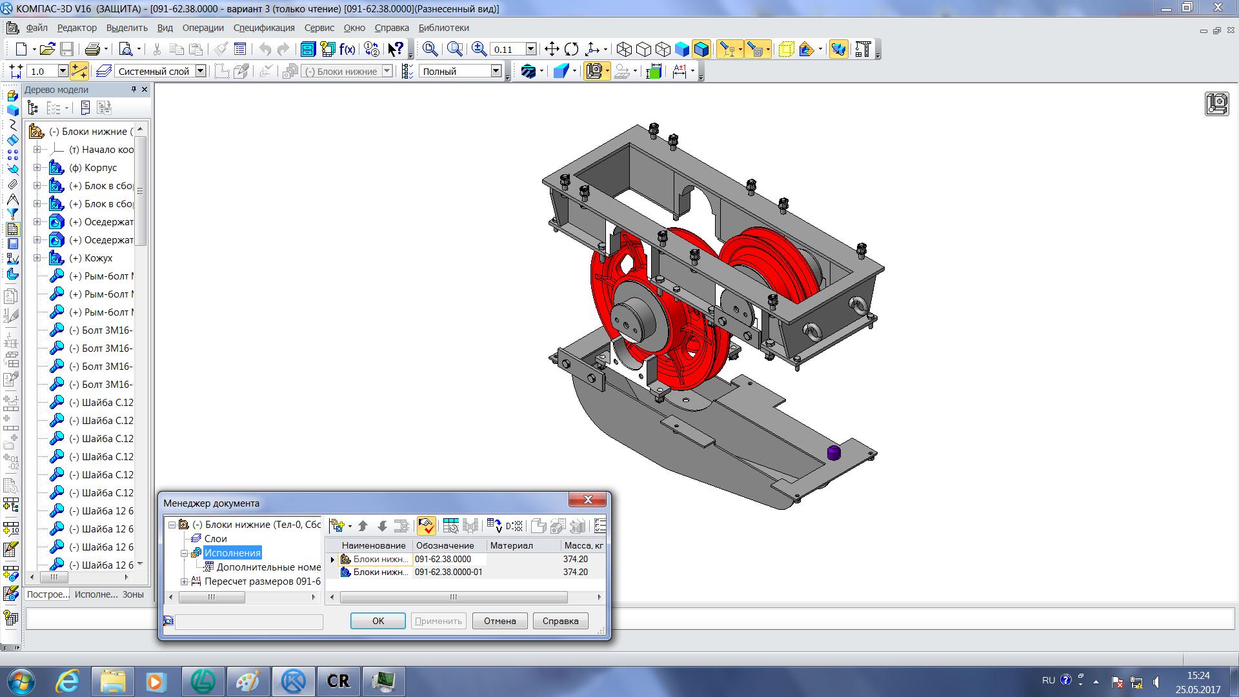Click the Rotate view icon

pyautogui.click(x=571, y=49)
